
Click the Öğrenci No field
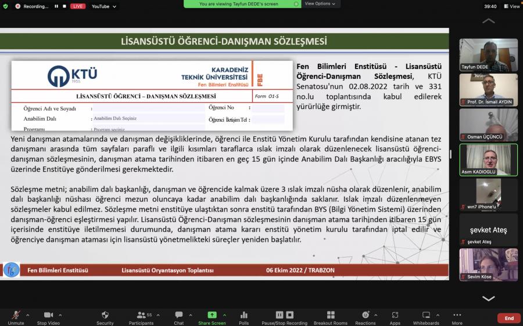coord(268,108)
